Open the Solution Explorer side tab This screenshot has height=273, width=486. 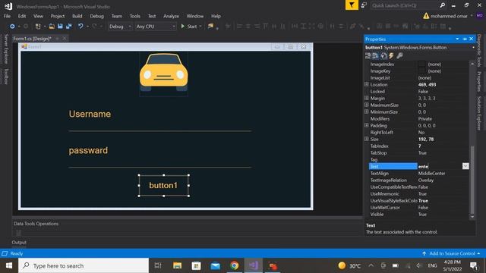[479, 113]
